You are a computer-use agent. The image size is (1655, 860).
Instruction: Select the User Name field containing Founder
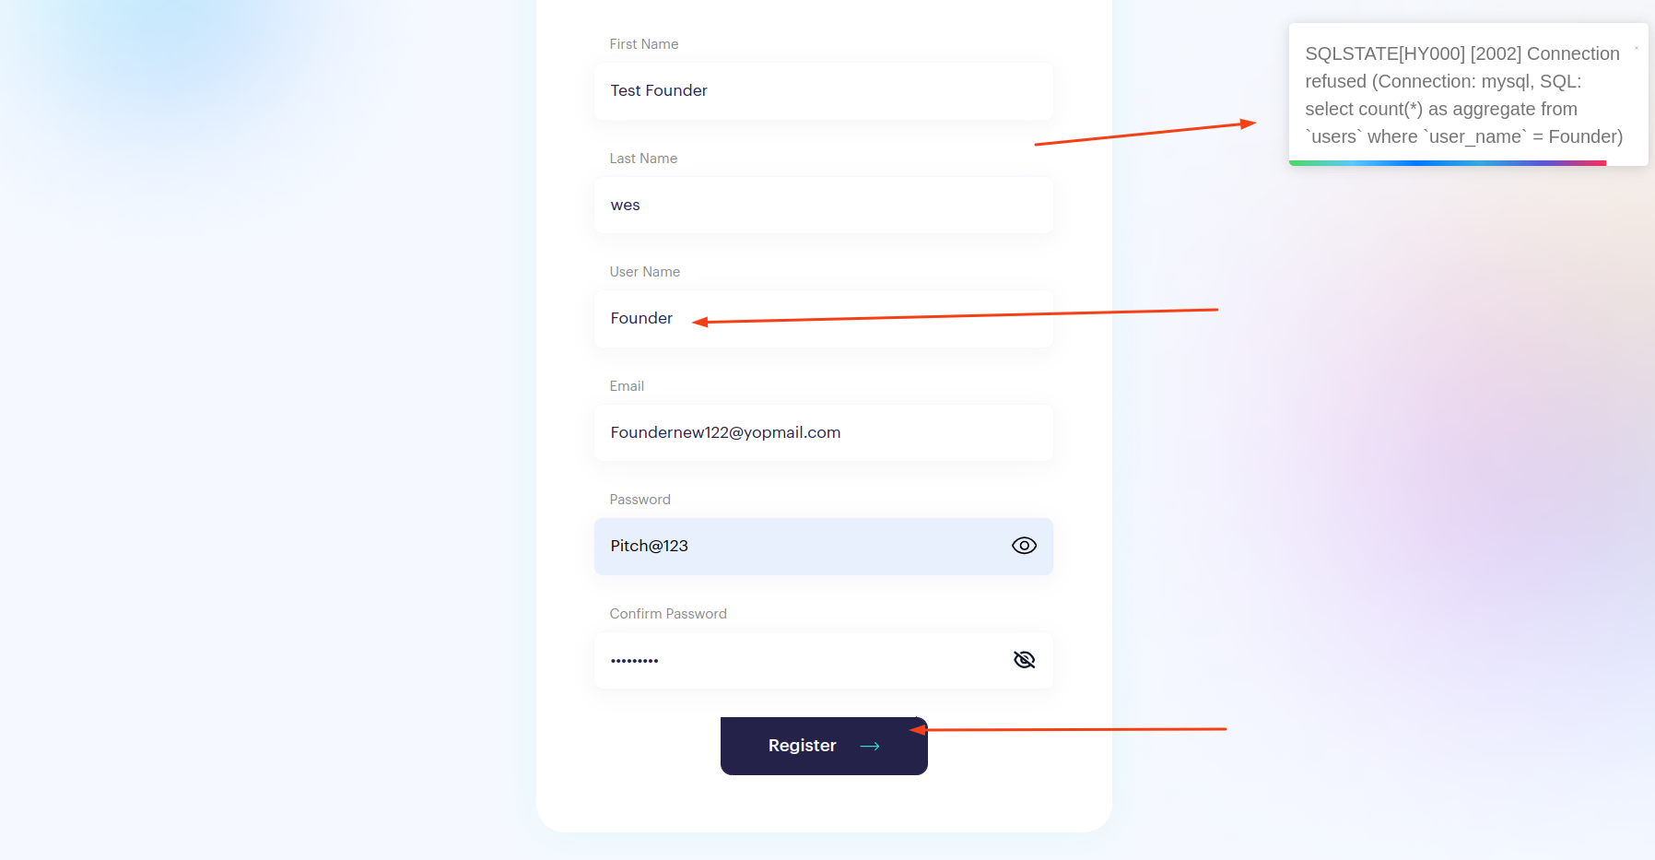(x=824, y=319)
